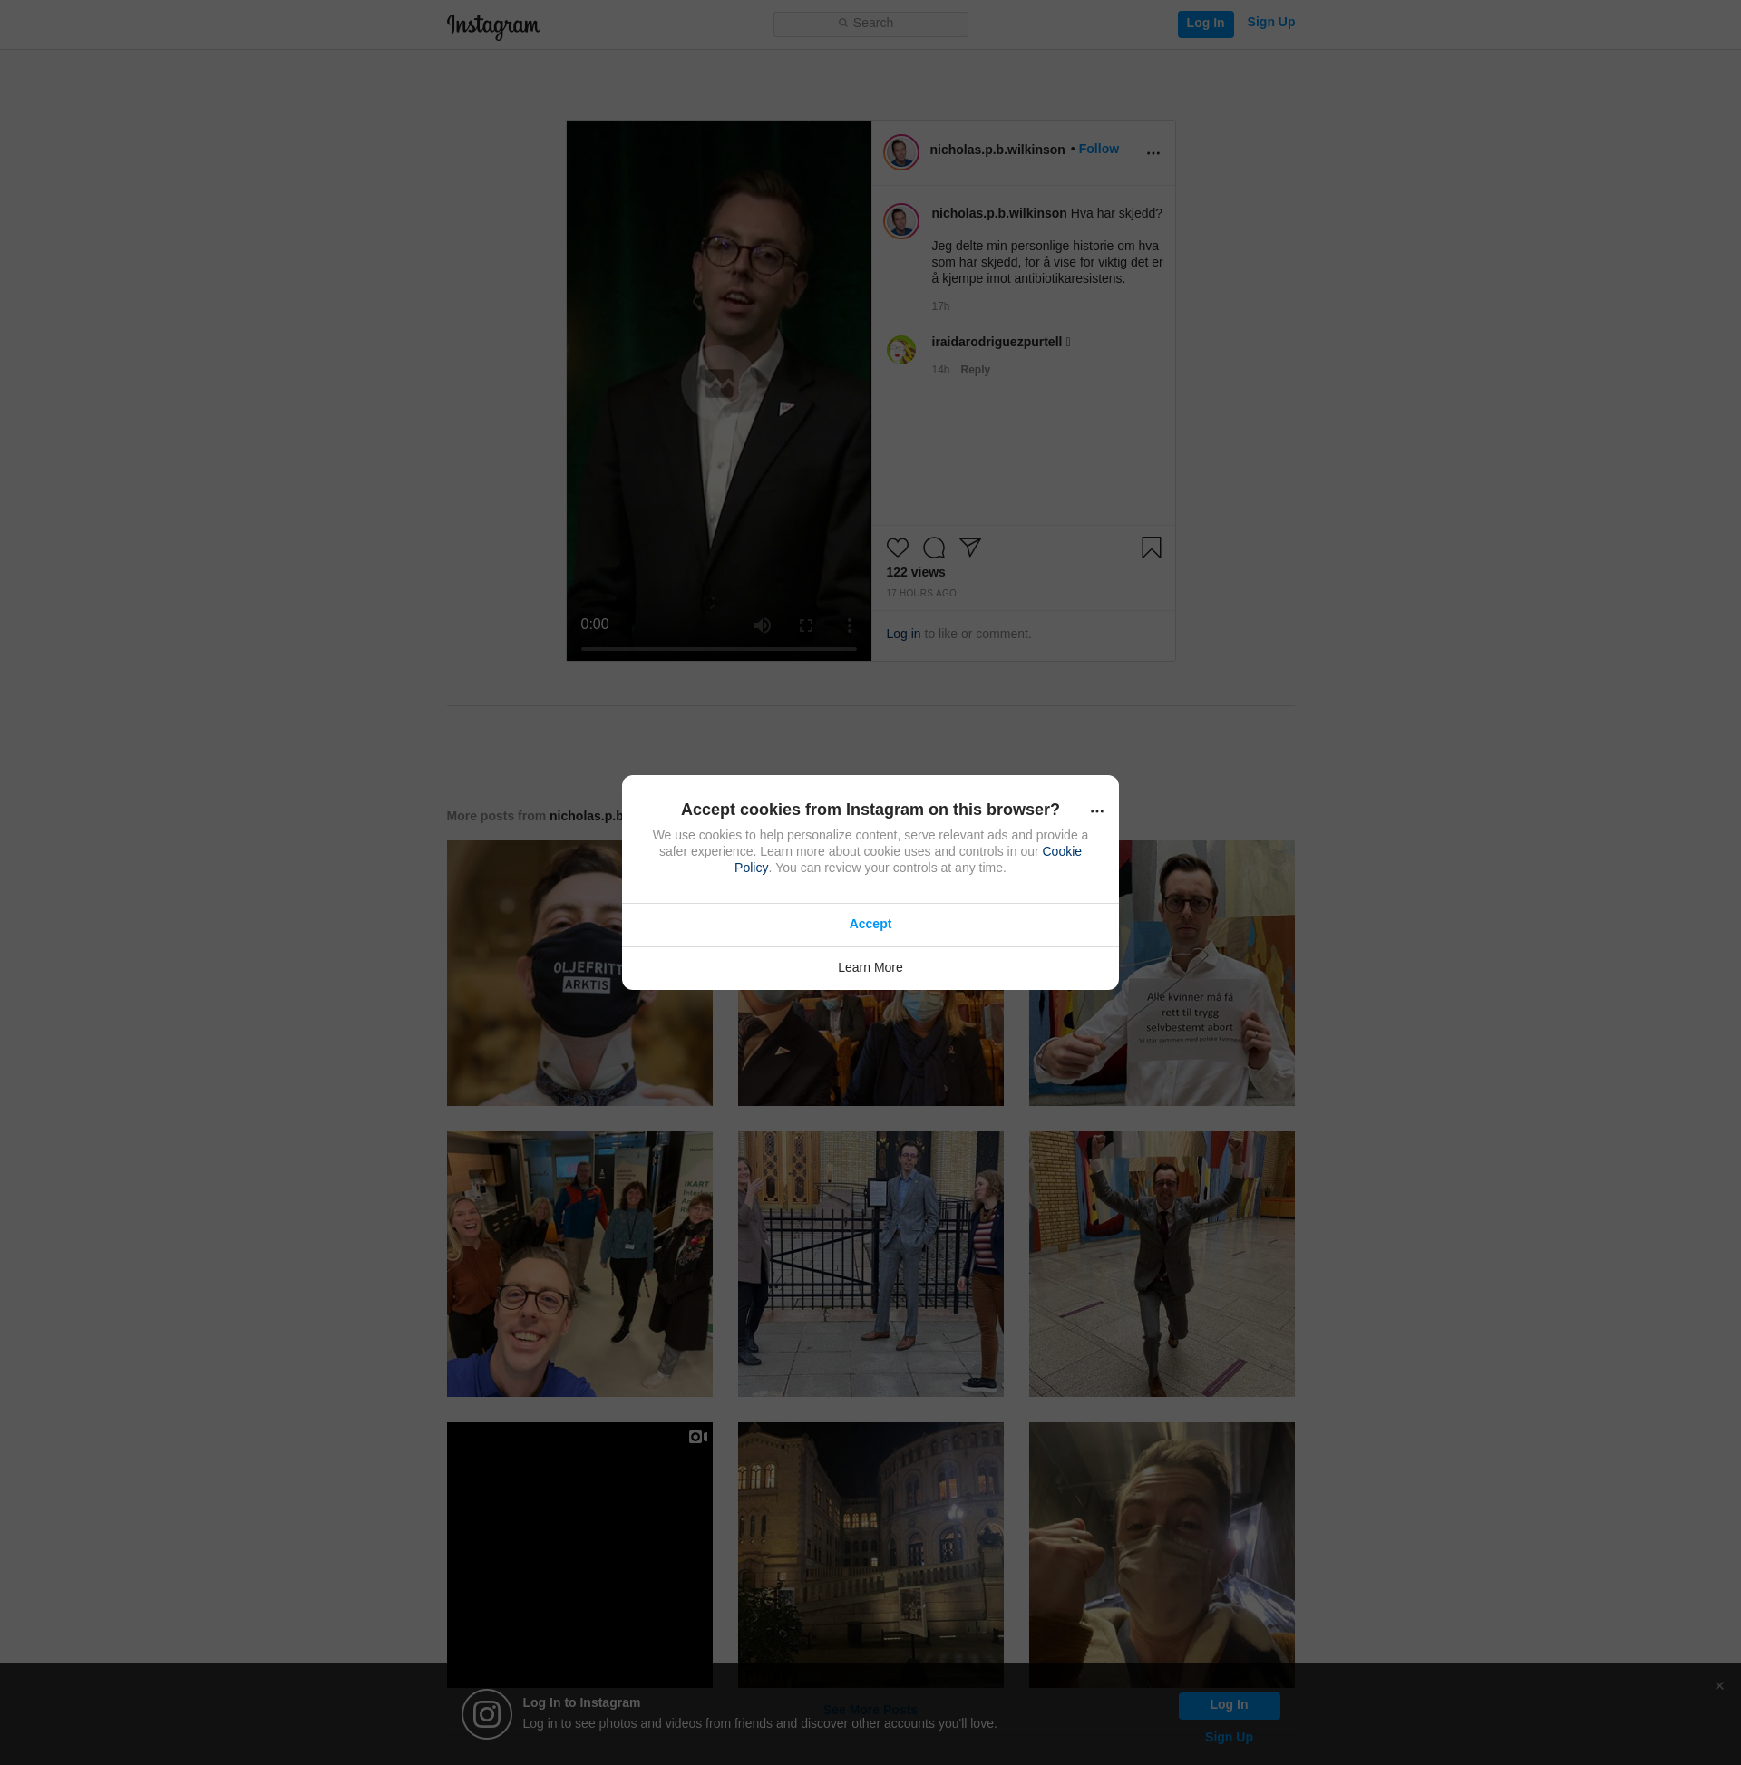Click the 14h comment timestamp
This screenshot has width=1741, height=1765.
pyautogui.click(x=939, y=370)
